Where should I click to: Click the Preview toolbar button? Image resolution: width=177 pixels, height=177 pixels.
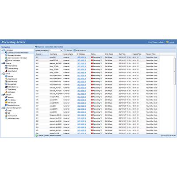[68, 50]
